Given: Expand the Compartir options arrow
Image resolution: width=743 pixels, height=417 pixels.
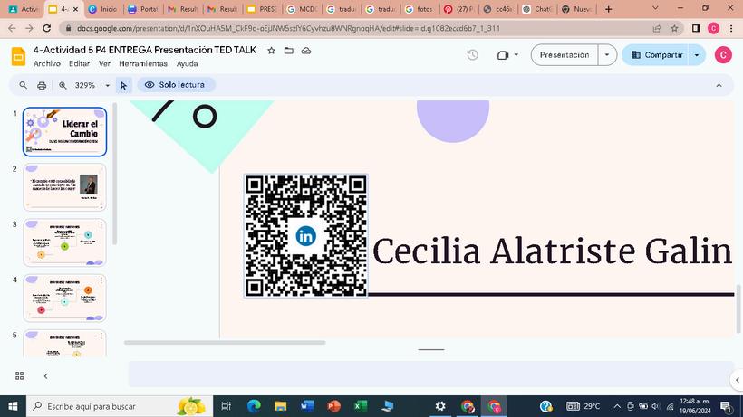Looking at the screenshot, I should tap(697, 55).
